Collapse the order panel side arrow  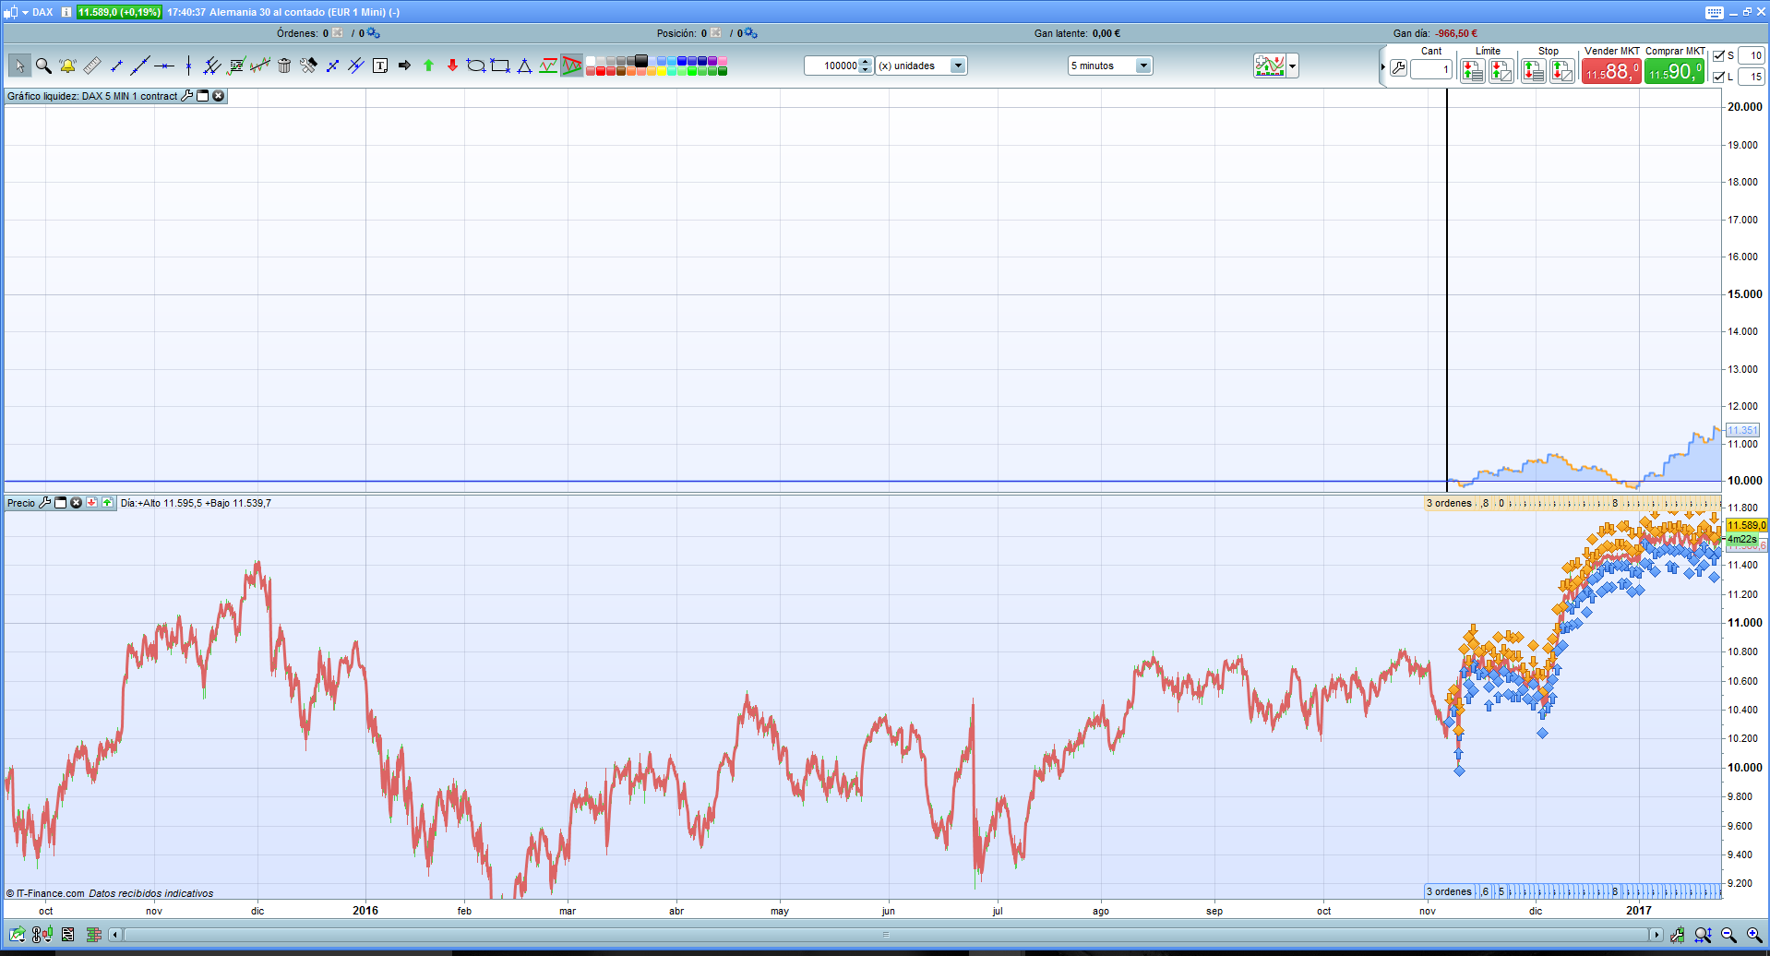pyautogui.click(x=1382, y=67)
